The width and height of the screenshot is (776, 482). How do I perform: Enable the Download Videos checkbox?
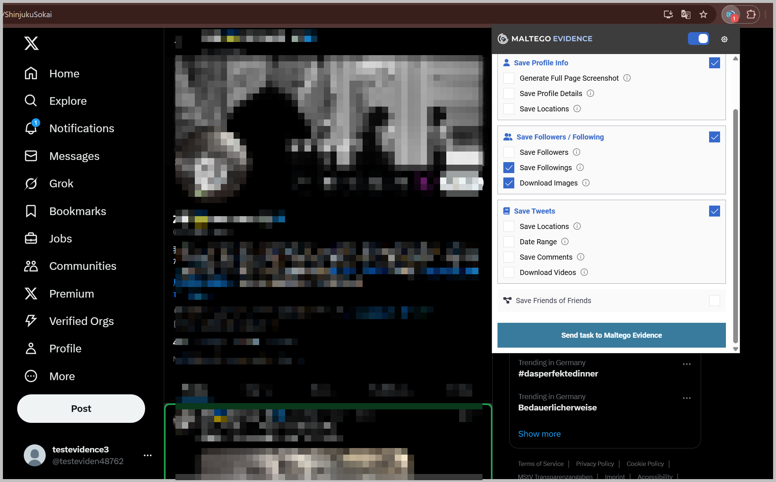click(x=509, y=272)
